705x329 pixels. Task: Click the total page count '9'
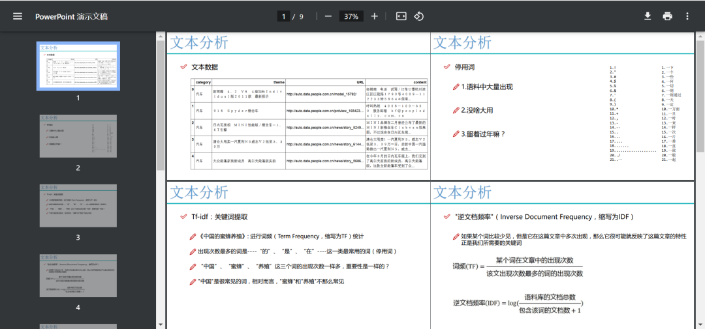point(301,16)
